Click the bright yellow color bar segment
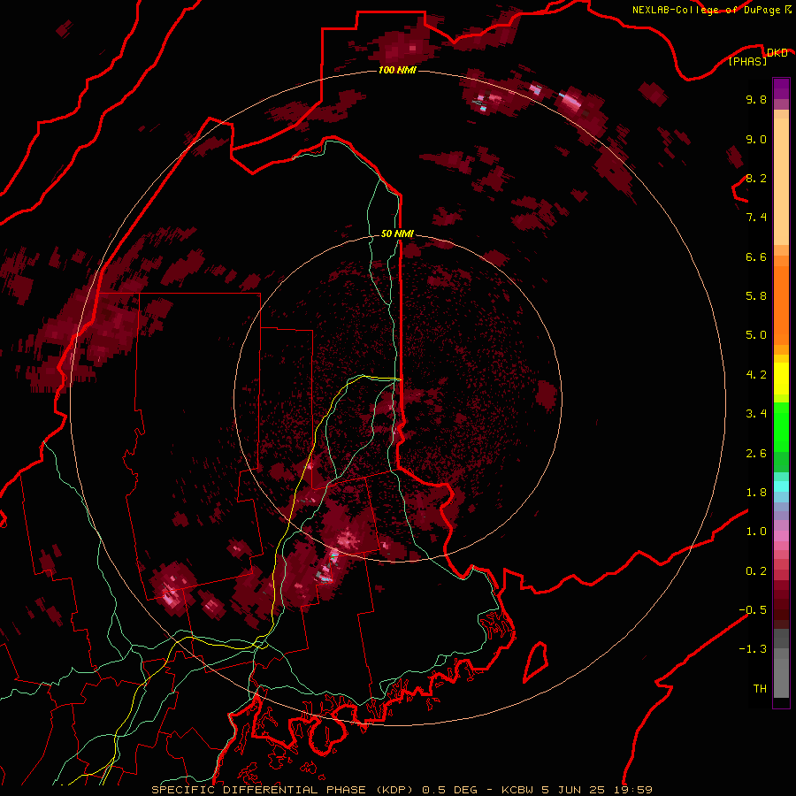Screen dimensions: 796x796 coord(781,379)
